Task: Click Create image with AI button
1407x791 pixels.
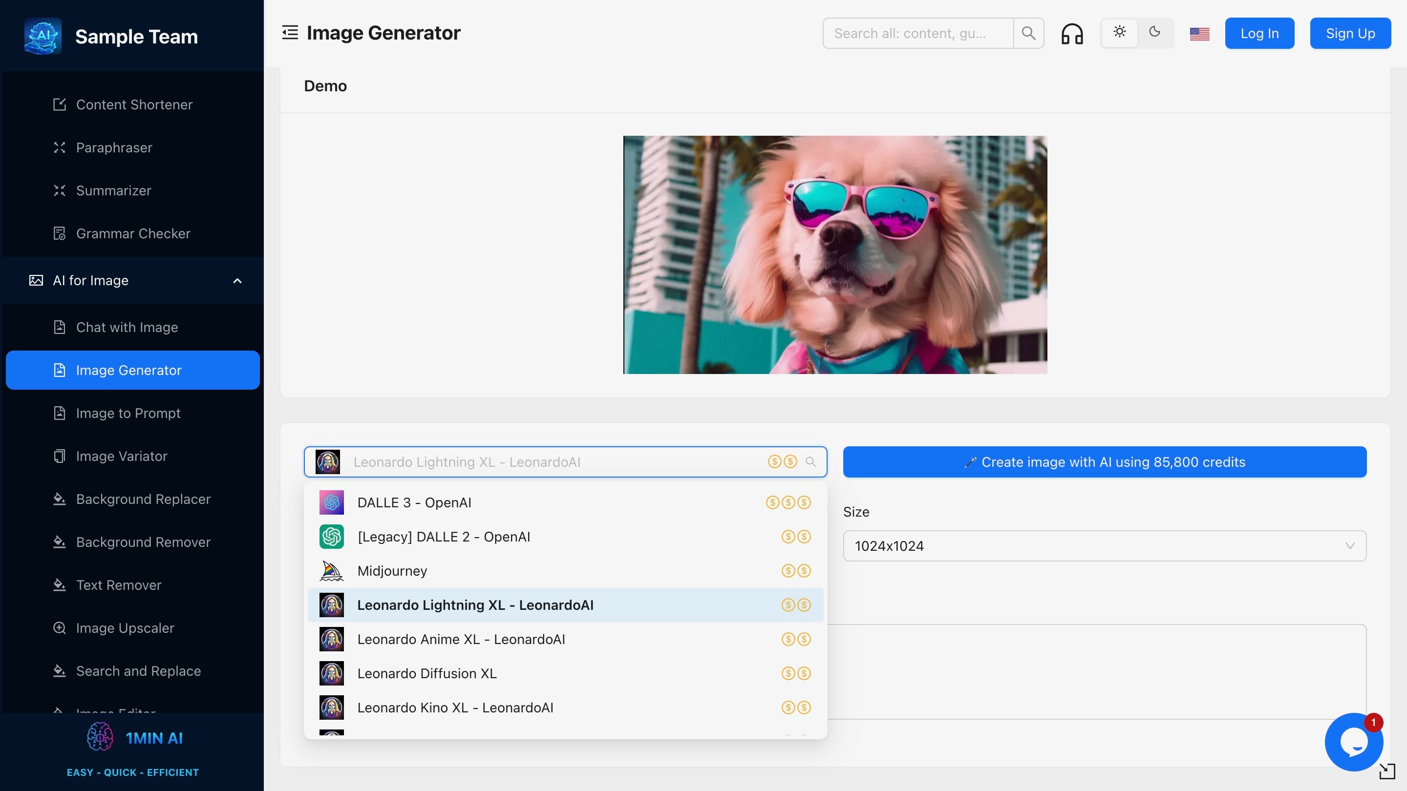Action: coord(1105,462)
